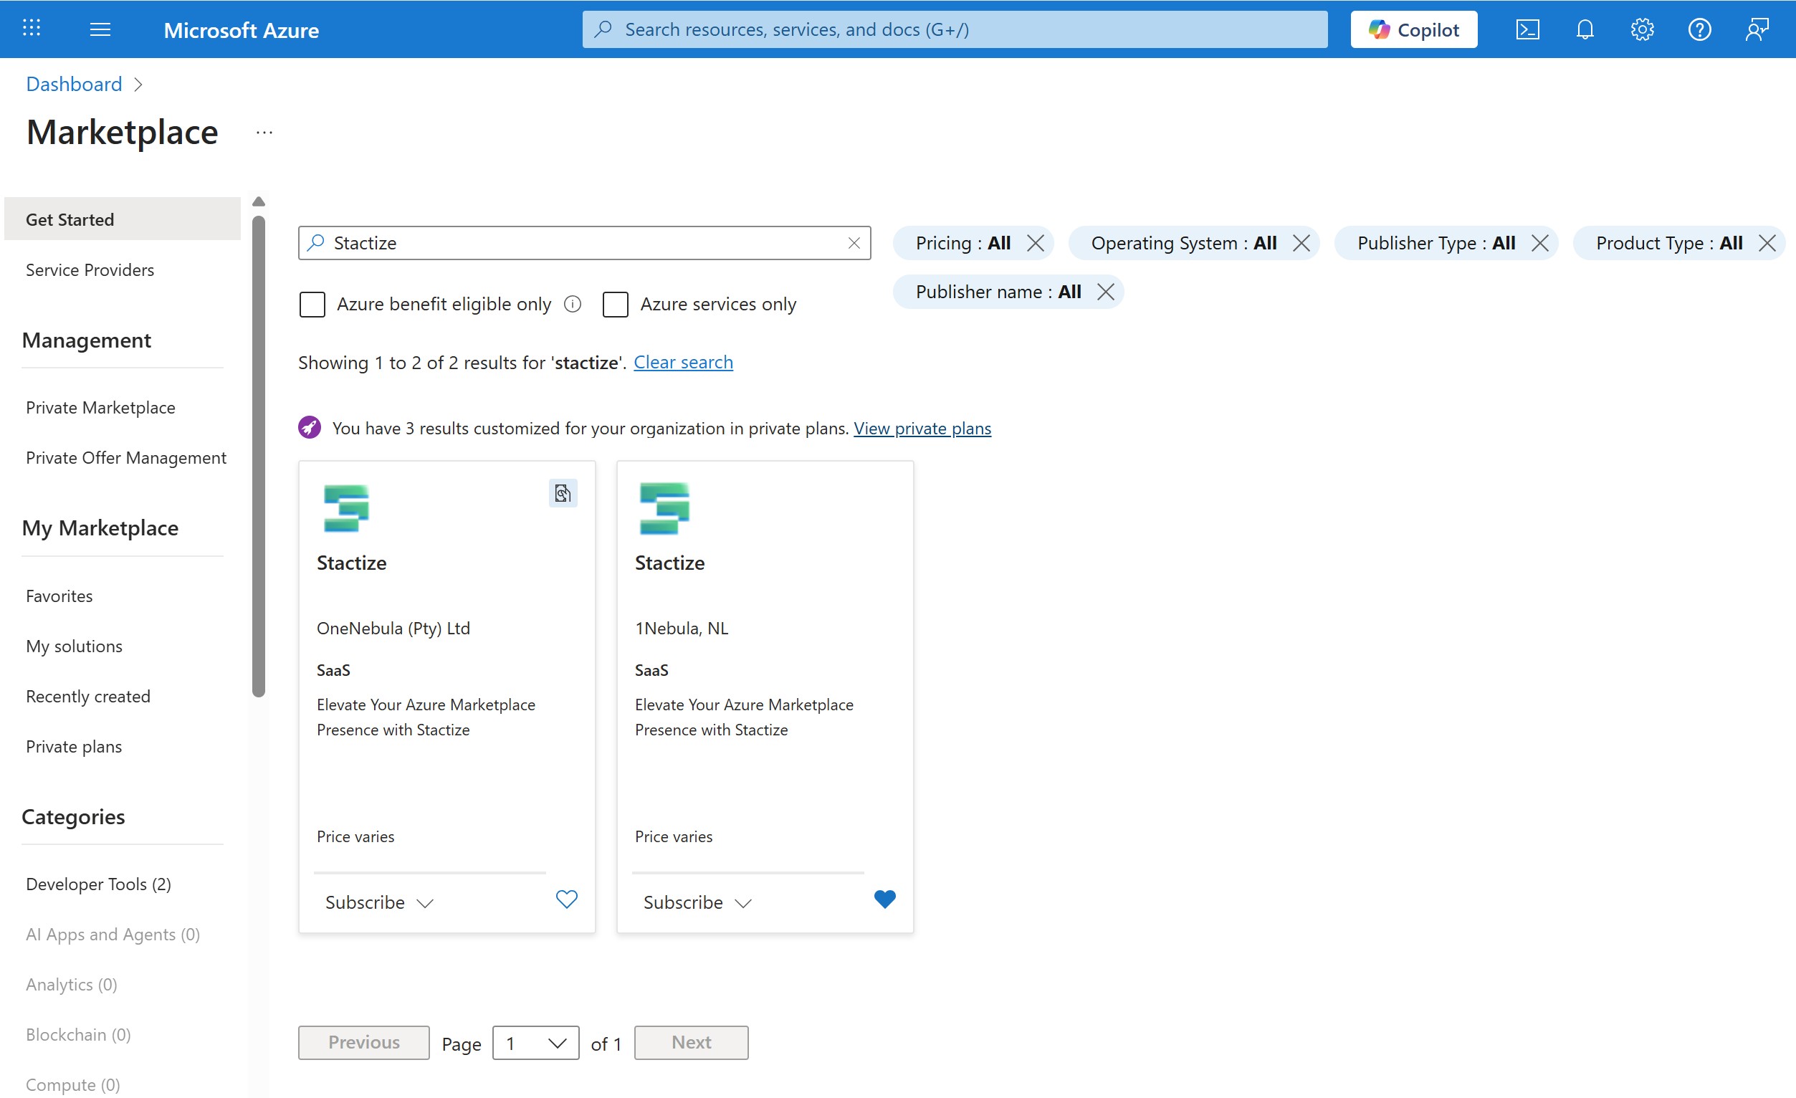This screenshot has height=1098, width=1796.
Task: Go back to Dashboard breadcrumb
Action: pos(74,84)
